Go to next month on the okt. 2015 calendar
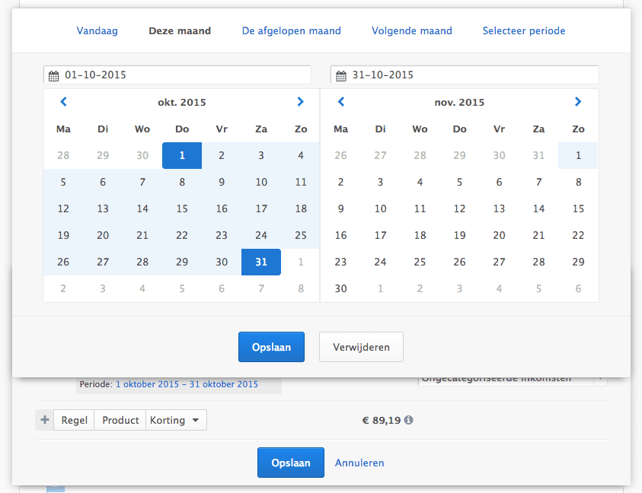 coord(300,101)
